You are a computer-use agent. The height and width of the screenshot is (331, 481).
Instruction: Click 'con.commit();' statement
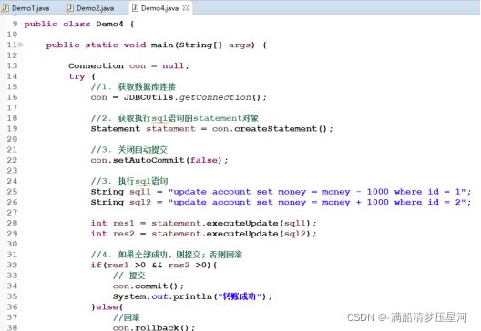(x=148, y=286)
